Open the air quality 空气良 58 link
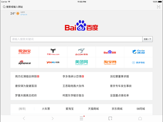The width and height of the screenshot is (163, 122). pos(24,15)
